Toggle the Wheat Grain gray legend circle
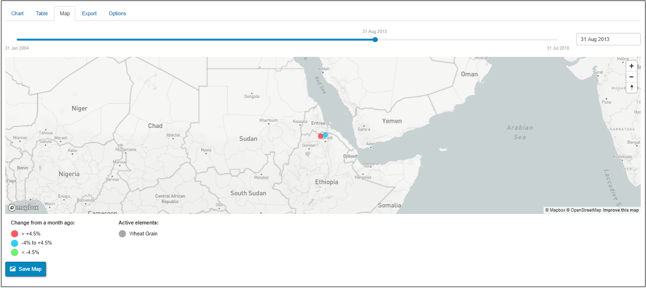The width and height of the screenshot is (646, 288). 122,234
